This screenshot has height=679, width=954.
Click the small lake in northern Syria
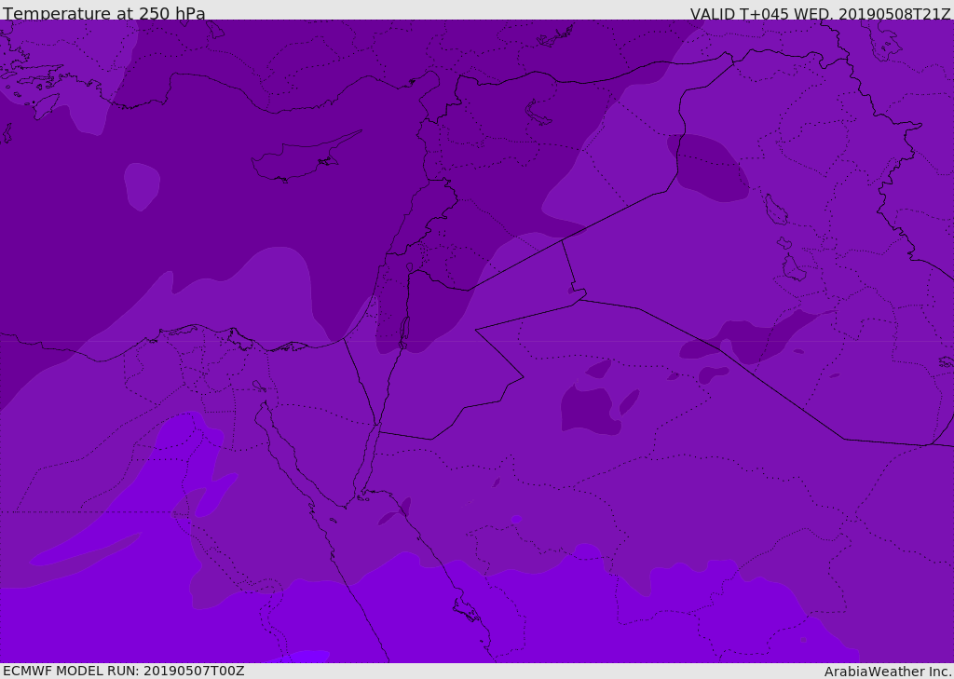(x=538, y=114)
